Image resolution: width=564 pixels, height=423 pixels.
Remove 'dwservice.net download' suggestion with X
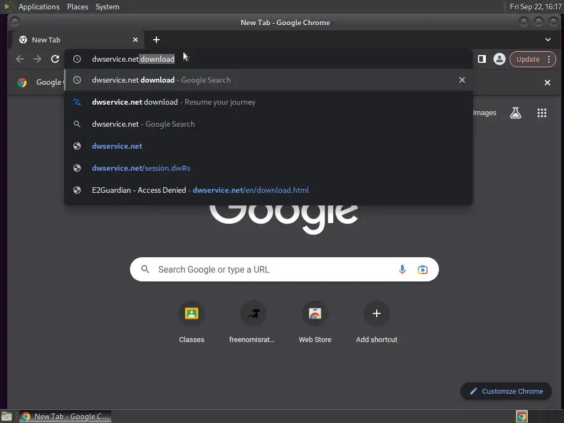(462, 80)
